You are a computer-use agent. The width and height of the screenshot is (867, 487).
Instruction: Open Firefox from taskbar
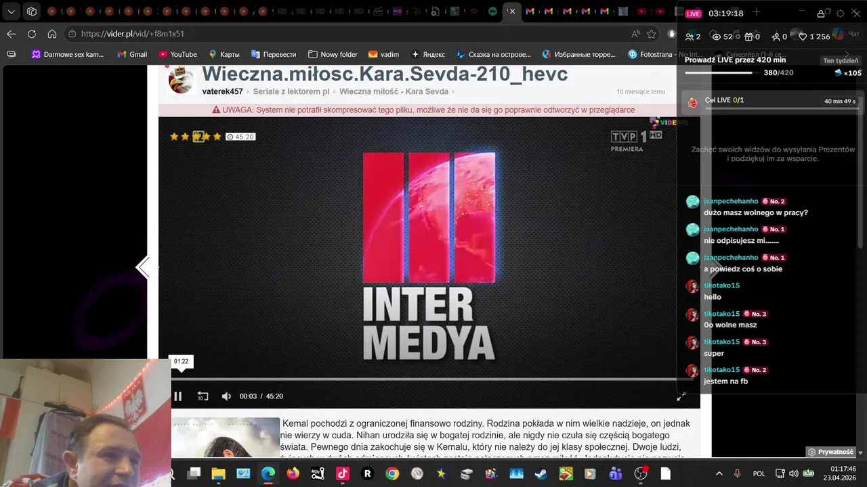pyautogui.click(x=293, y=473)
